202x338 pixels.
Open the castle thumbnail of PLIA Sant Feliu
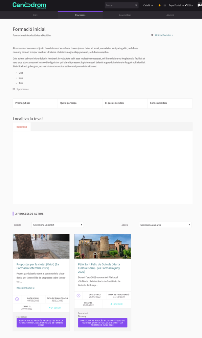click(x=103, y=246)
